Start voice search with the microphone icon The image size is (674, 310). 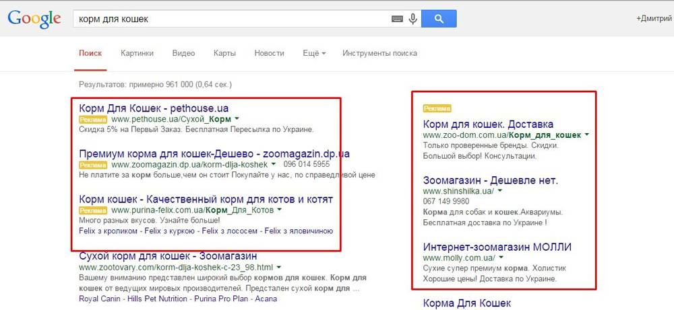pos(412,19)
